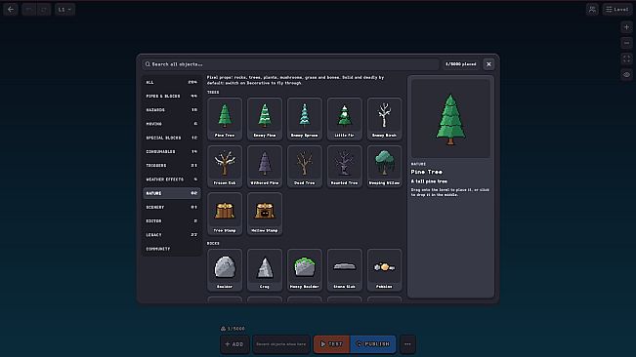This screenshot has width=636, height=357.
Task: Go back with the arrow icon
Action: pyautogui.click(x=11, y=10)
